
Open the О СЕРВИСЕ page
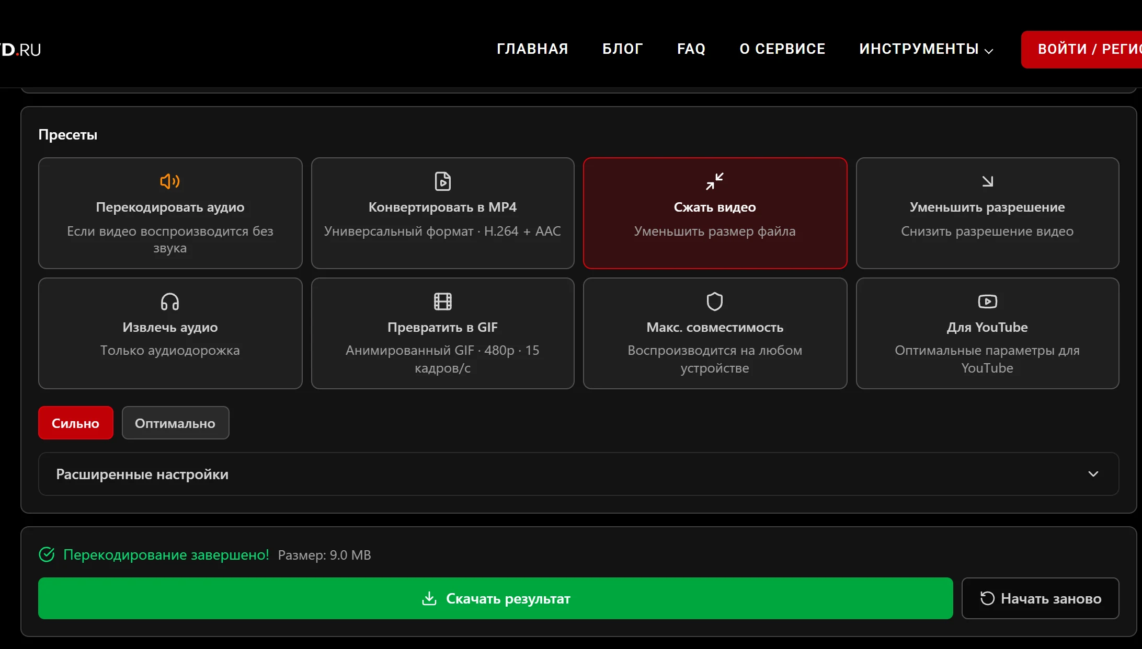click(x=782, y=49)
